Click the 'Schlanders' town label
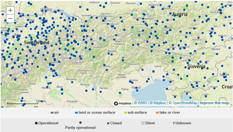The height and width of the screenshot is (132, 233). point(98,47)
